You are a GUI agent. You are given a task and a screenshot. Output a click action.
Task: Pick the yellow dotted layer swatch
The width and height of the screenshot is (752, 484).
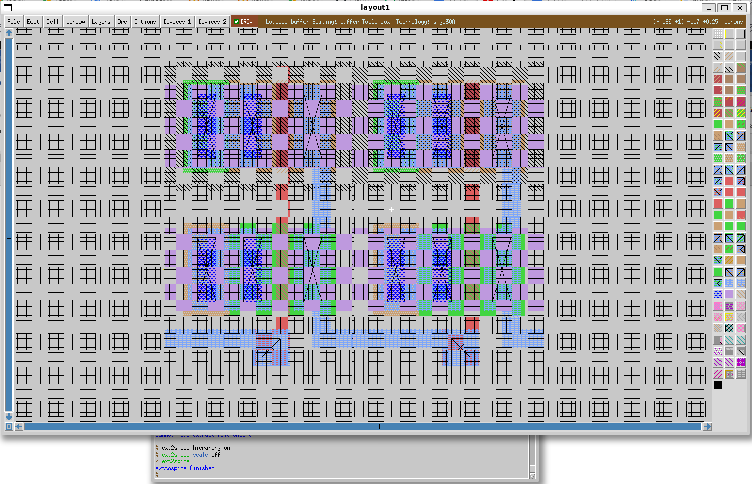pos(729,317)
